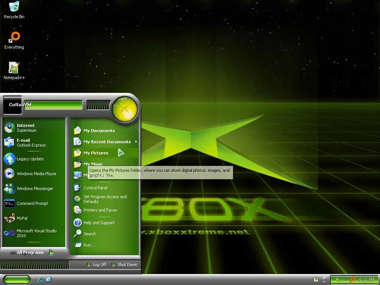Viewport: 380px width, 285px height.
Task: Open Help and Support
Action: (105, 223)
